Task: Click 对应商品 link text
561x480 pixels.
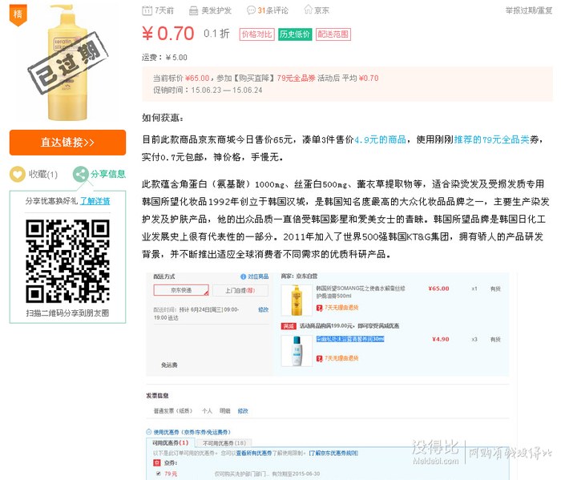Action: click(258, 276)
